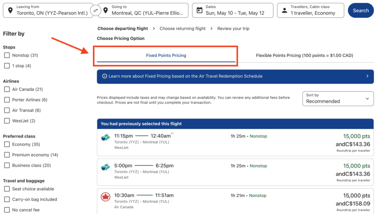Open the Travellers, Cabin class selector
Viewport: 381px width, 214px height.
point(311,10)
